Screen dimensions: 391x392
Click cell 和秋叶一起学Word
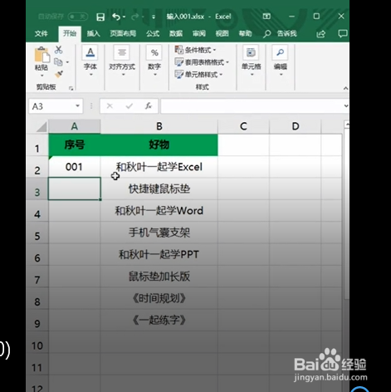point(159,211)
